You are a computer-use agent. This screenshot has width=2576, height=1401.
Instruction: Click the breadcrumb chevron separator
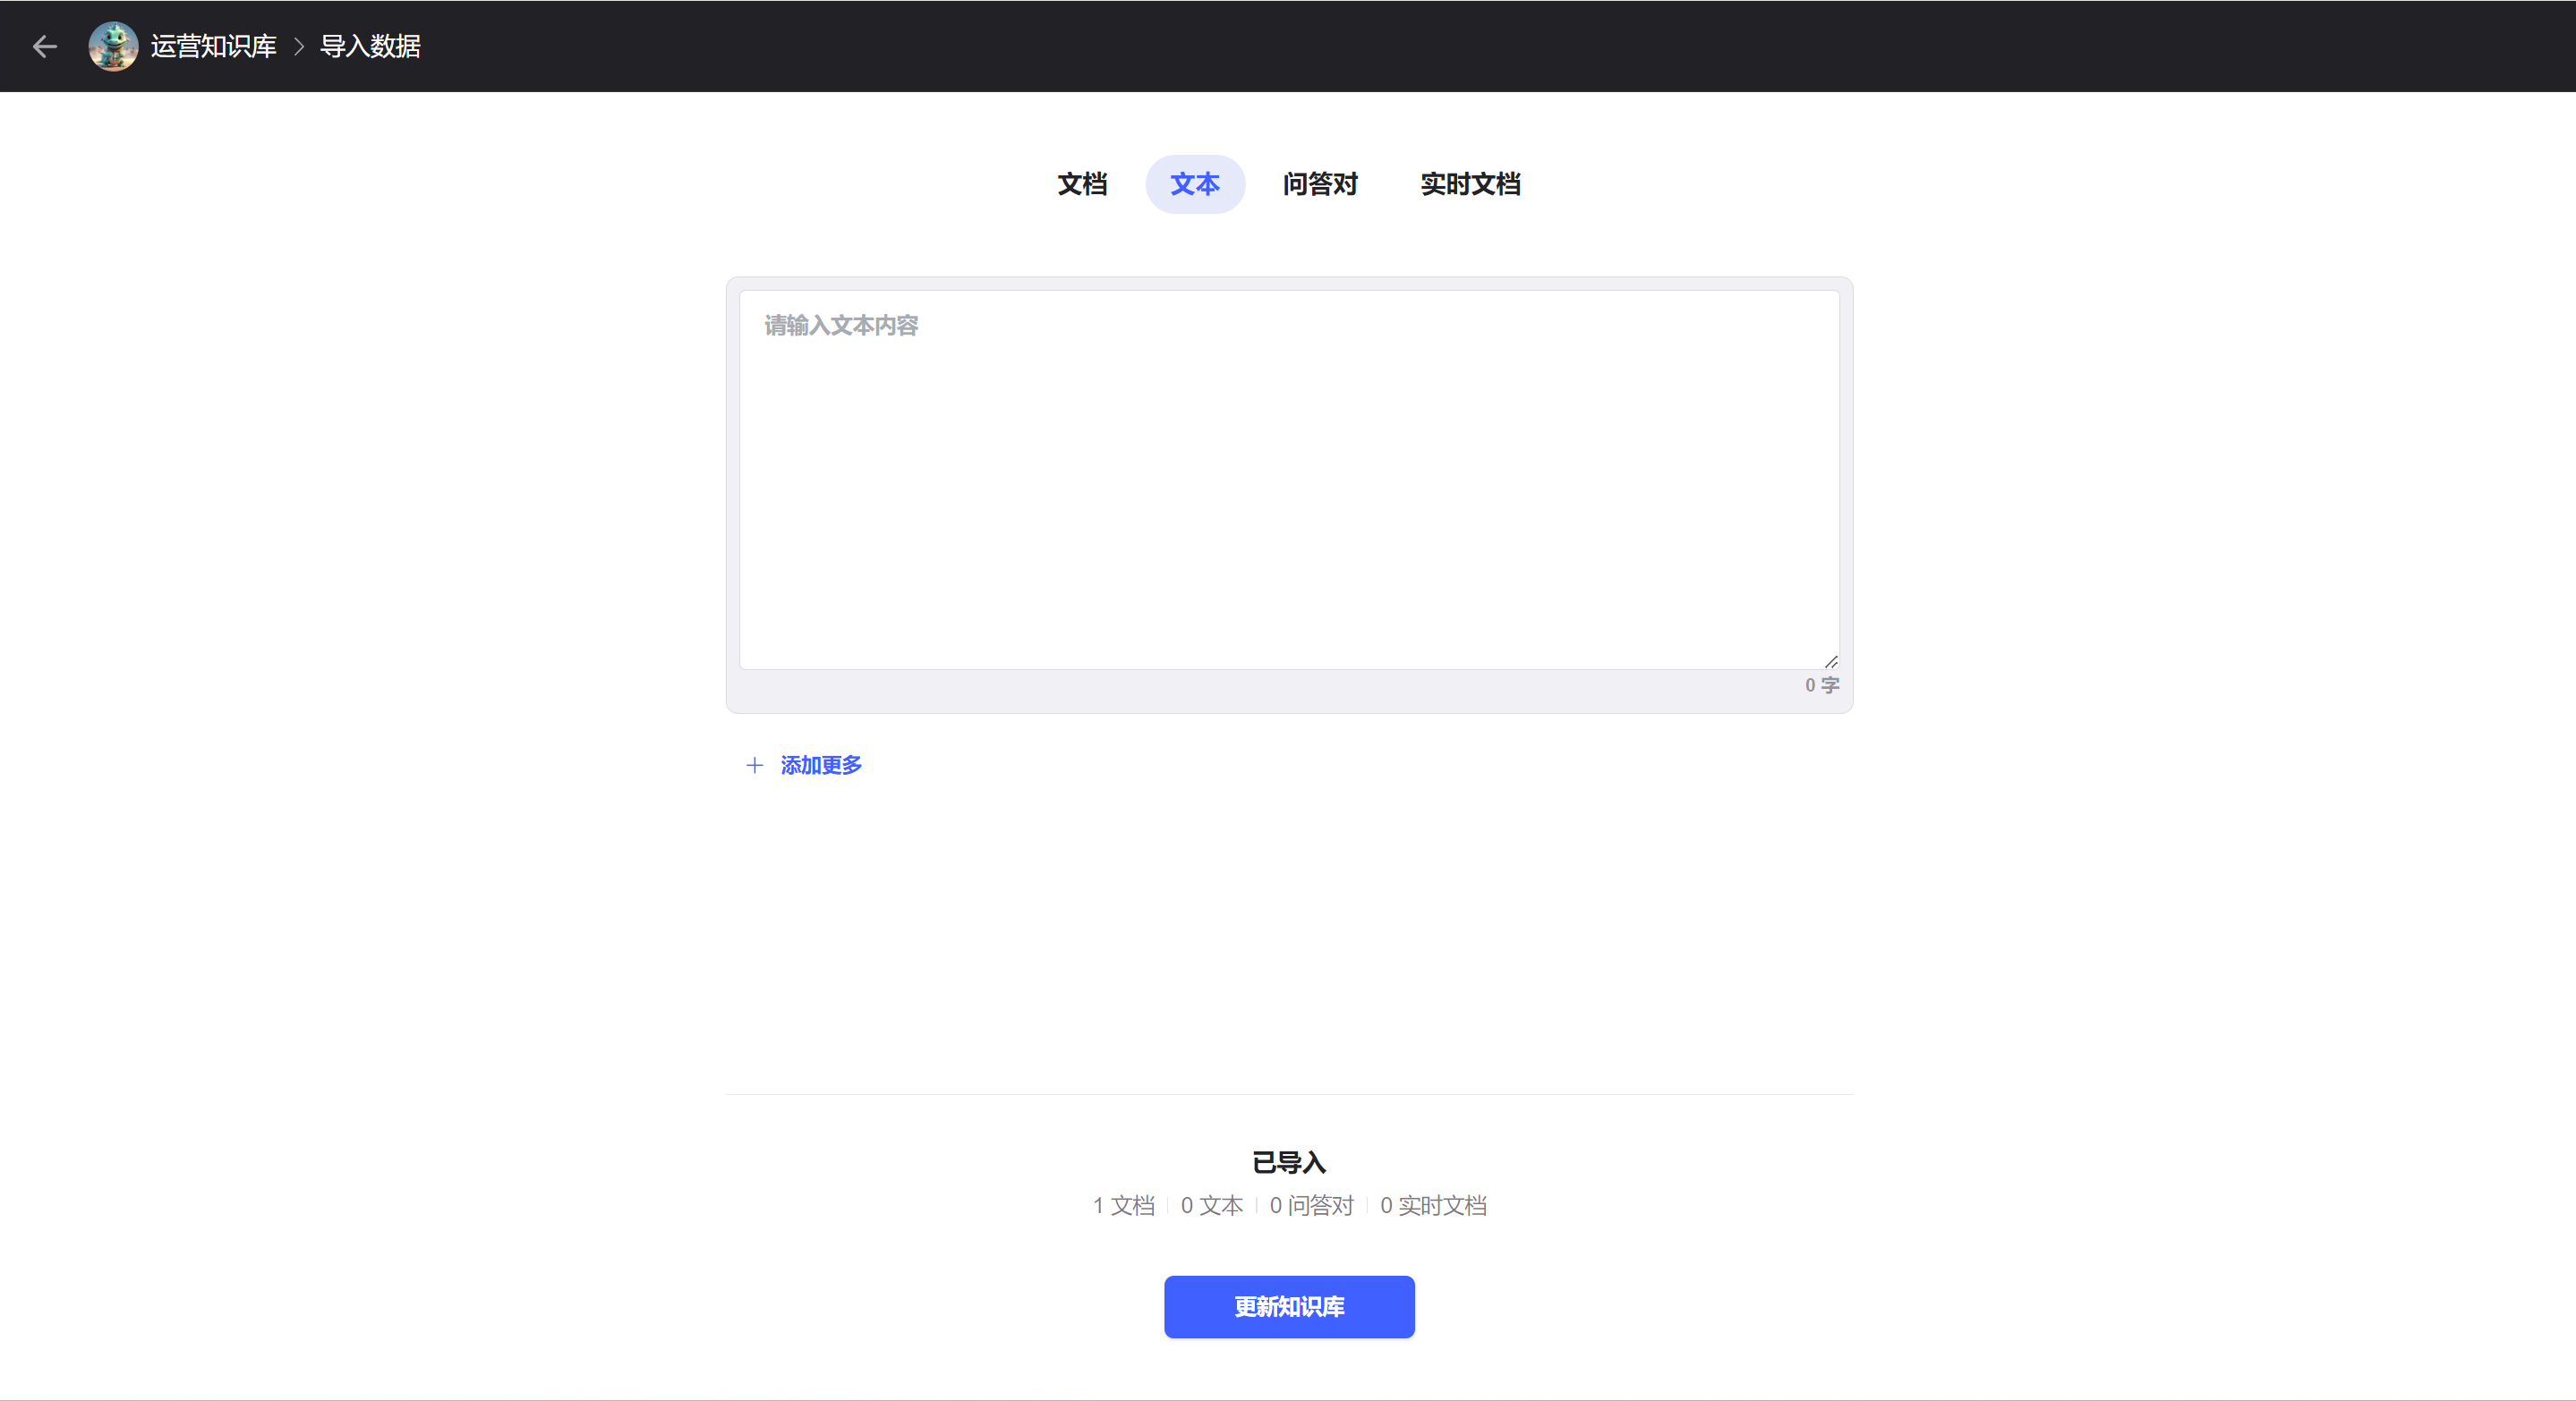298,46
